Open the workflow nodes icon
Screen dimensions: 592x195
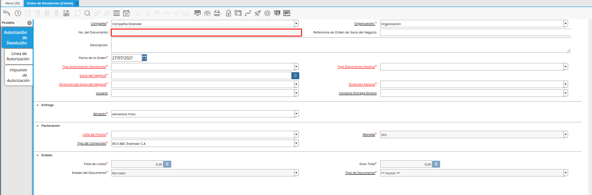pyautogui.click(x=248, y=13)
